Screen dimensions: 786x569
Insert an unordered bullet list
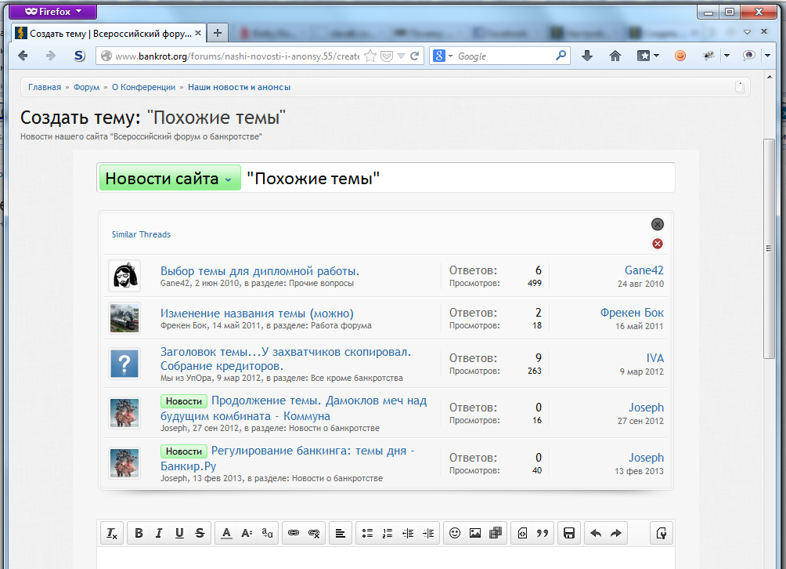pos(366,534)
